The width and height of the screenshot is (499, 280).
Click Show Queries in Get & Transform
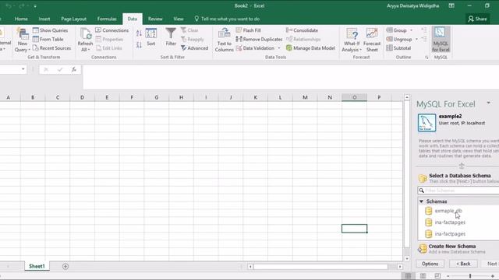50,30
